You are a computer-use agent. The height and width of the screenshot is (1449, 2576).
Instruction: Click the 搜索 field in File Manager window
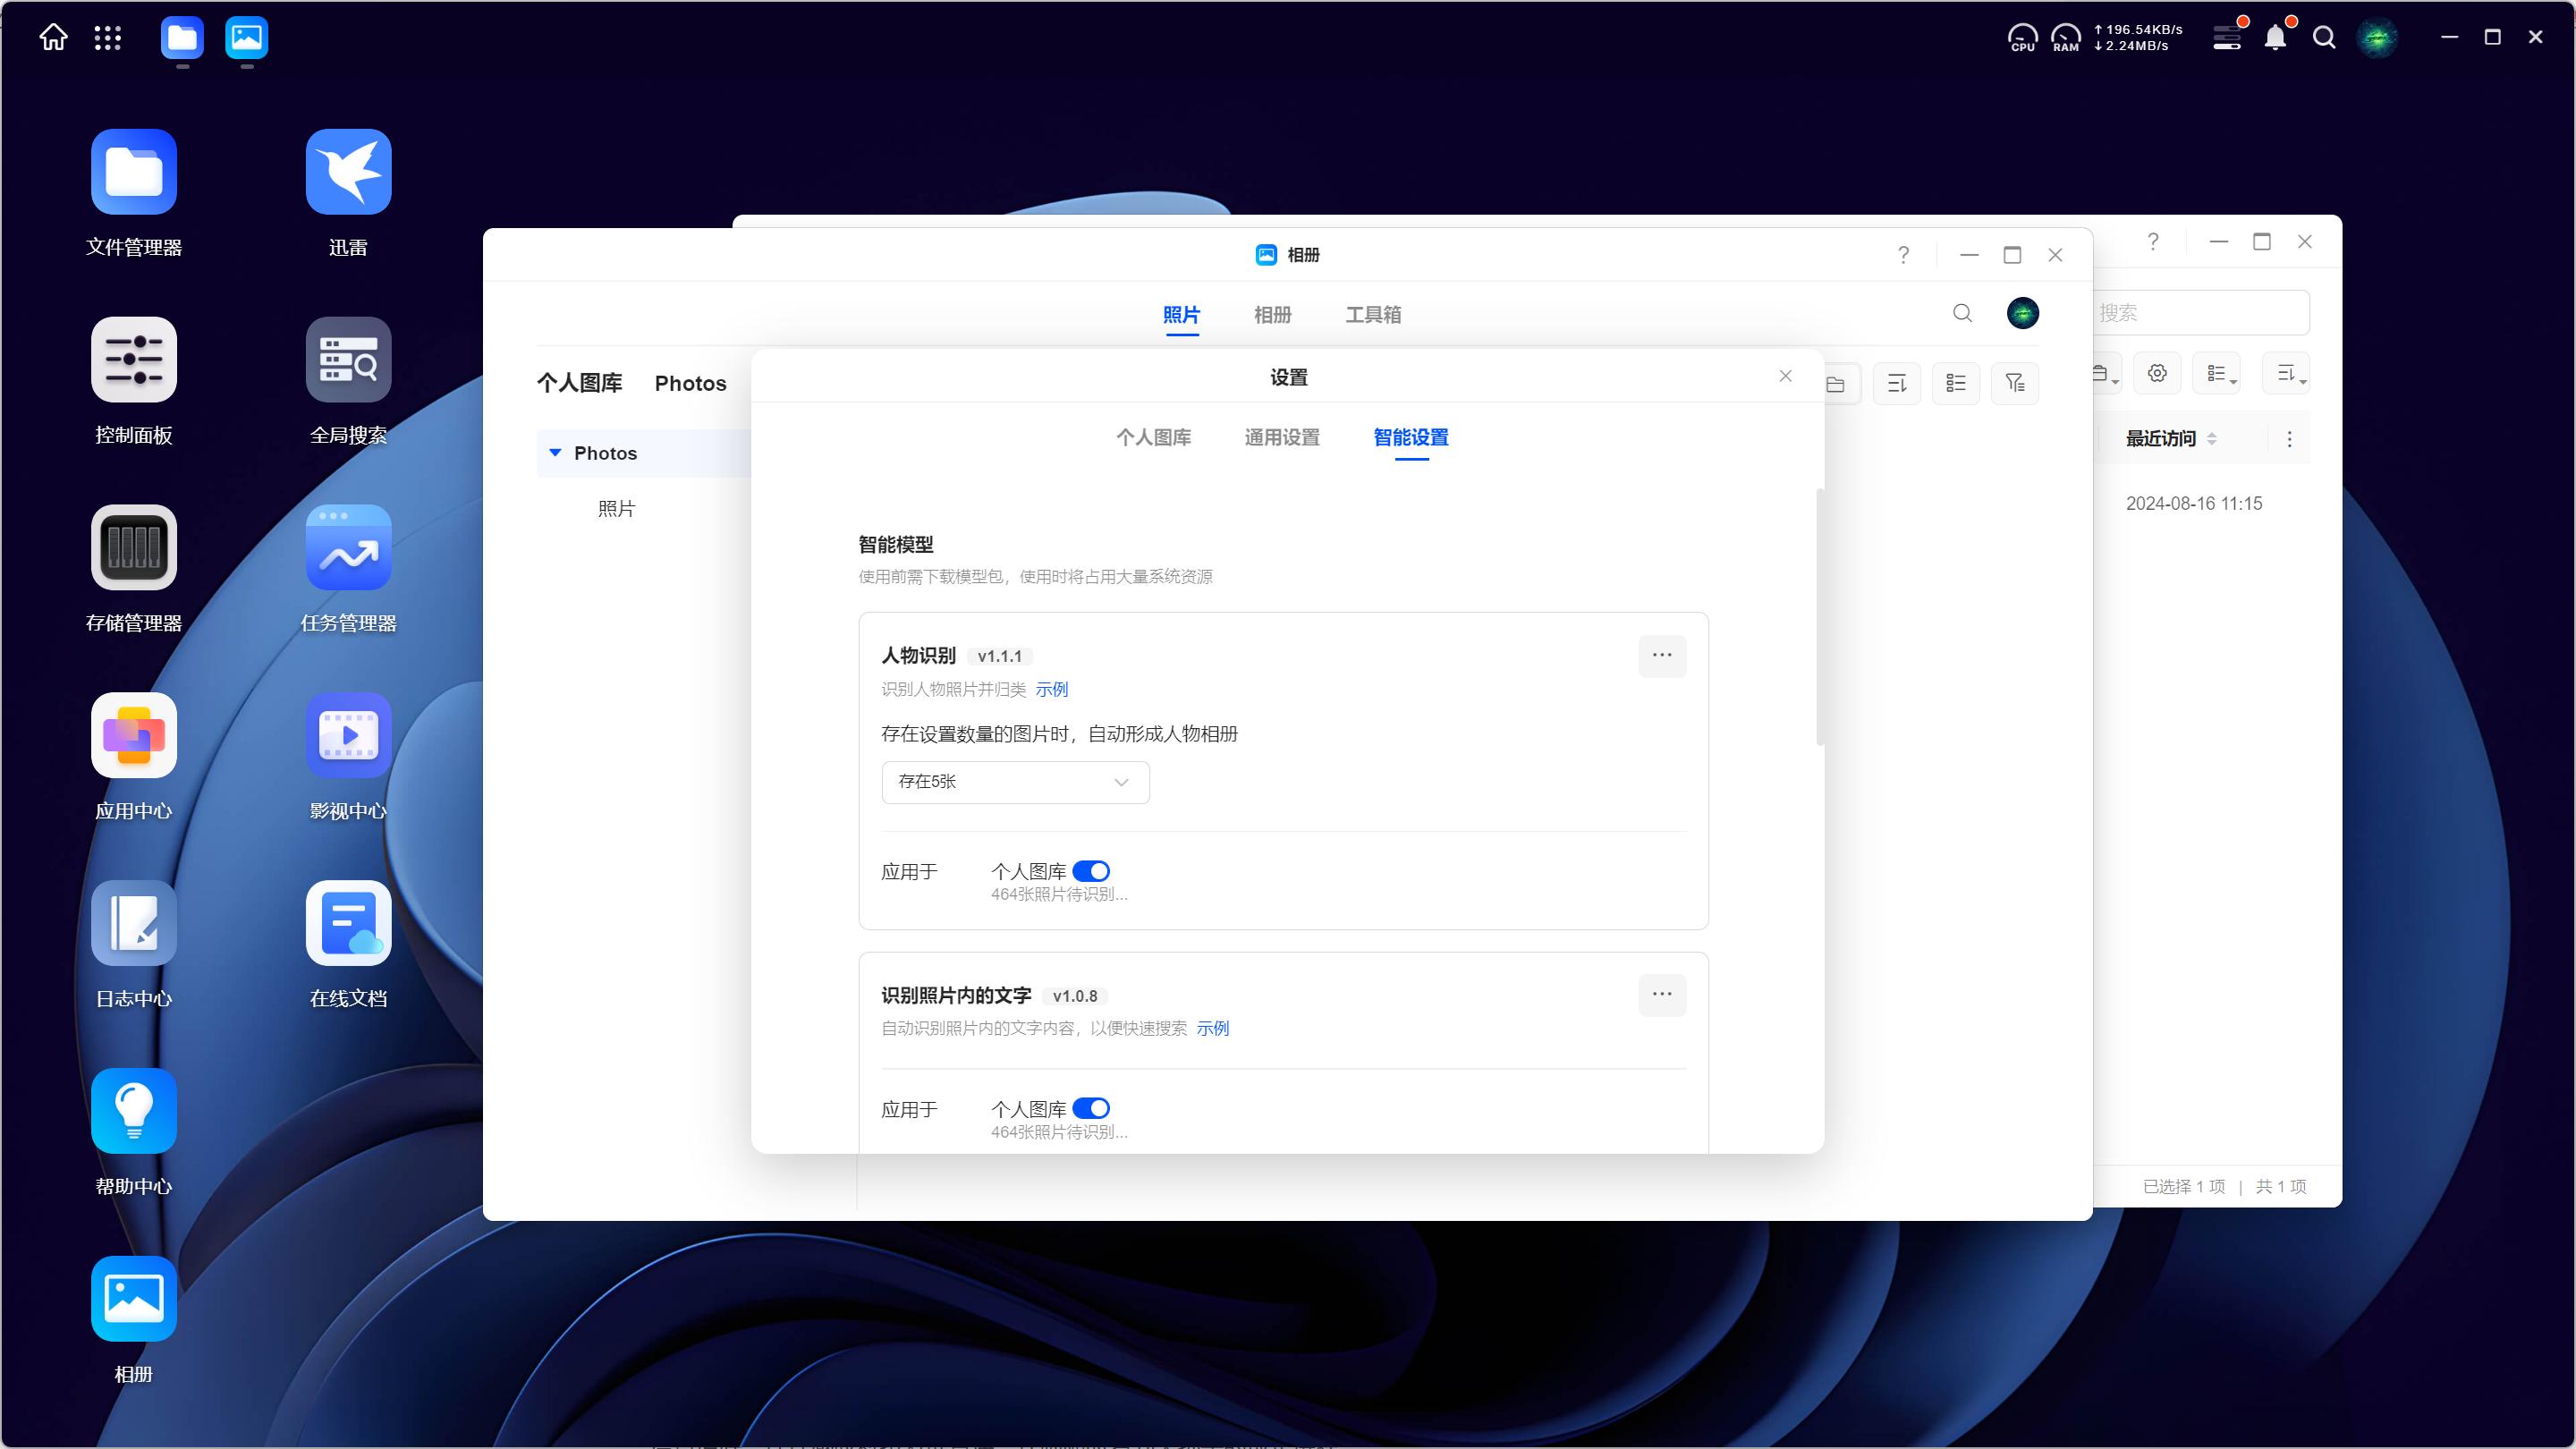pyautogui.click(x=2201, y=313)
